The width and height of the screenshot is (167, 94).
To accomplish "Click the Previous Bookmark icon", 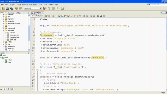I will [x=74, y=16].
